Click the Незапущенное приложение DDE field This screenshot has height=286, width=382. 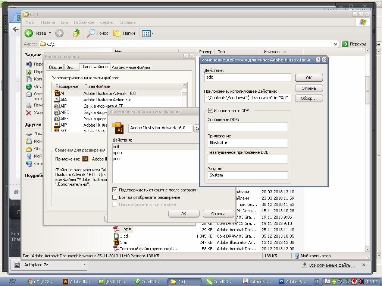(x=248, y=159)
